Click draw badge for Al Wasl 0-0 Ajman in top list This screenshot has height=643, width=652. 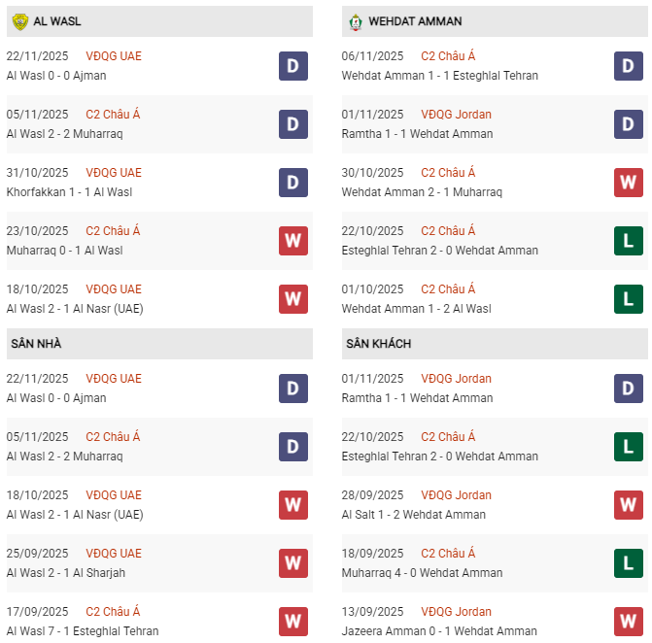[292, 66]
